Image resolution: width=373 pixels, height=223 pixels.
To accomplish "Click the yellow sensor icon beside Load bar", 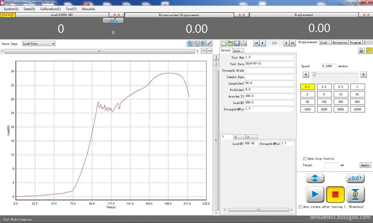I will (8, 15).
